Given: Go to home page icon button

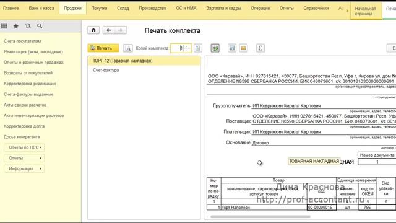Looking at the screenshot, I should point(93,30).
